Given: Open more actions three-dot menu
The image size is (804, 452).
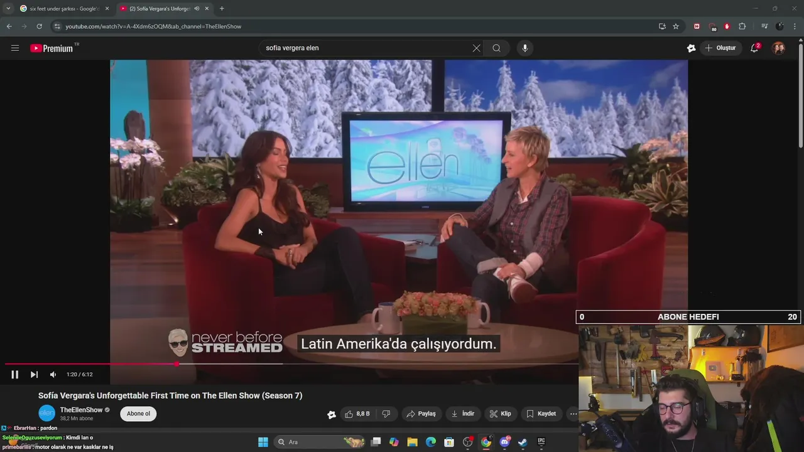Looking at the screenshot, I should 573,414.
